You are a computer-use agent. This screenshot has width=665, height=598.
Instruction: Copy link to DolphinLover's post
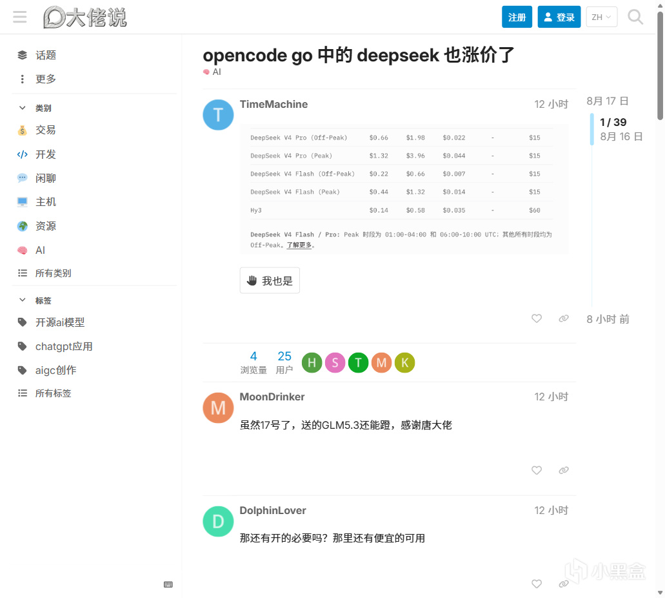click(563, 584)
